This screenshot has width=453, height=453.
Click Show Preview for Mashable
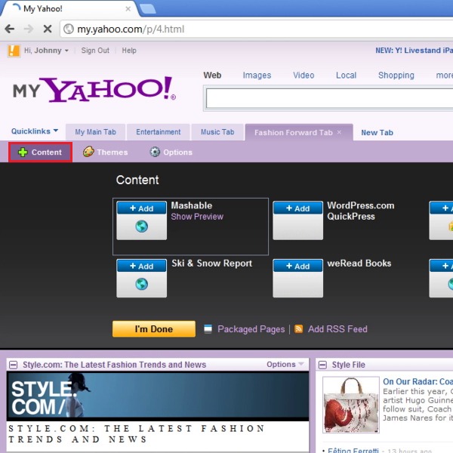tap(197, 217)
